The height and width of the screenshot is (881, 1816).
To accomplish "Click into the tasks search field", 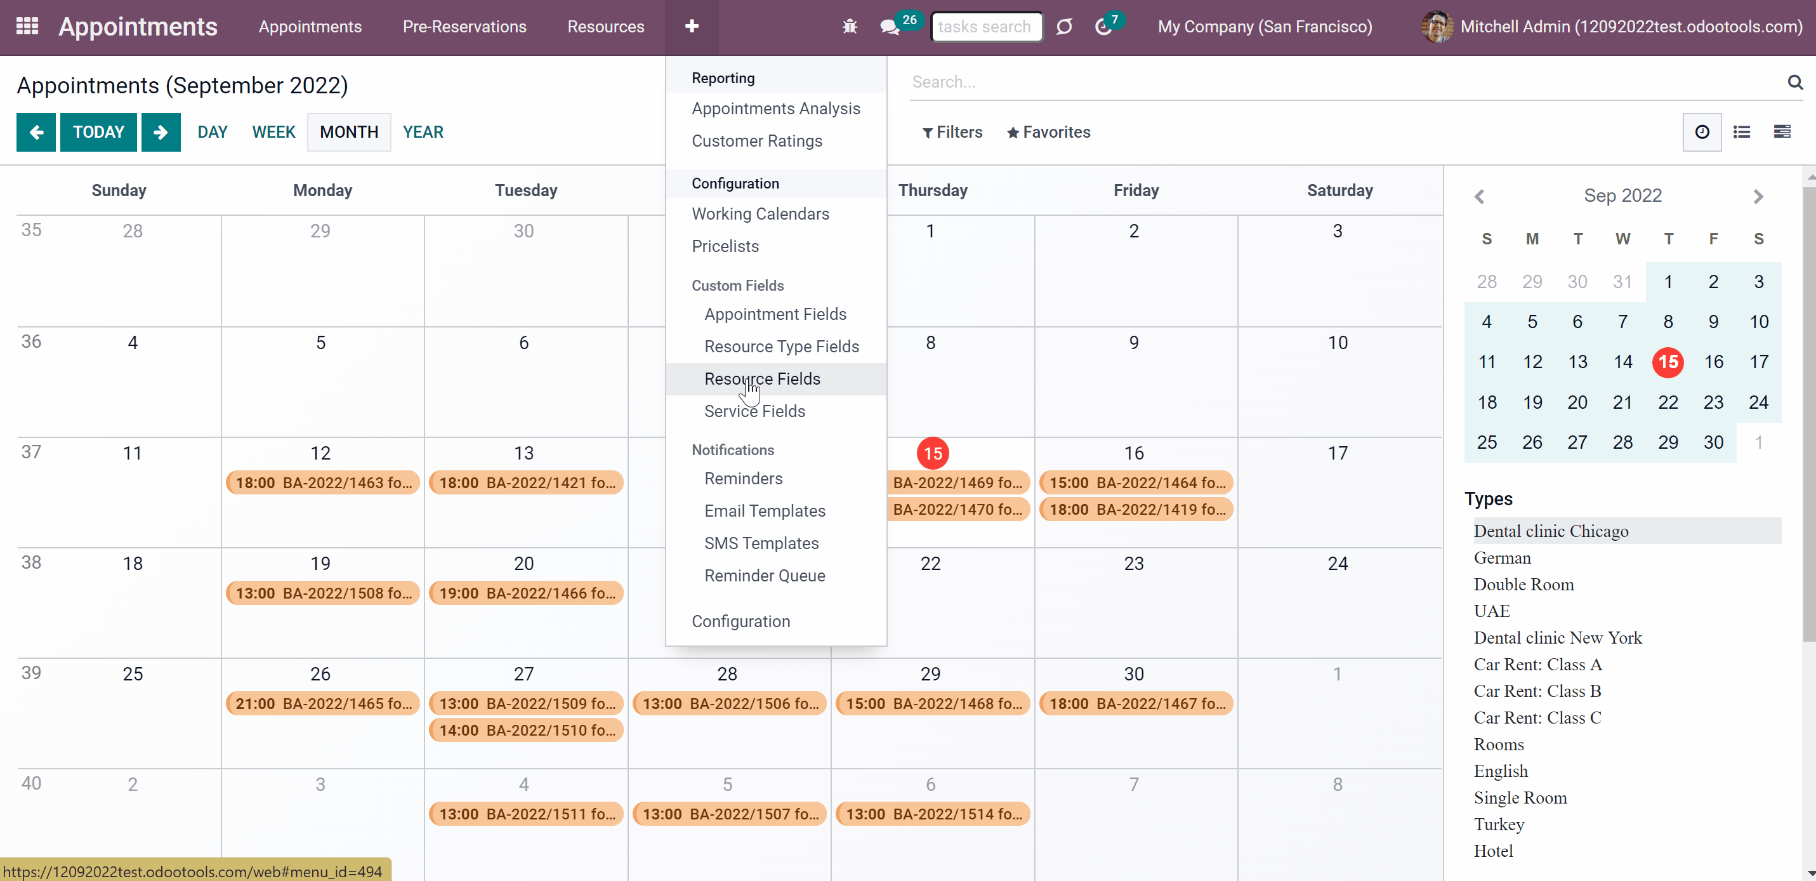I will pos(986,27).
